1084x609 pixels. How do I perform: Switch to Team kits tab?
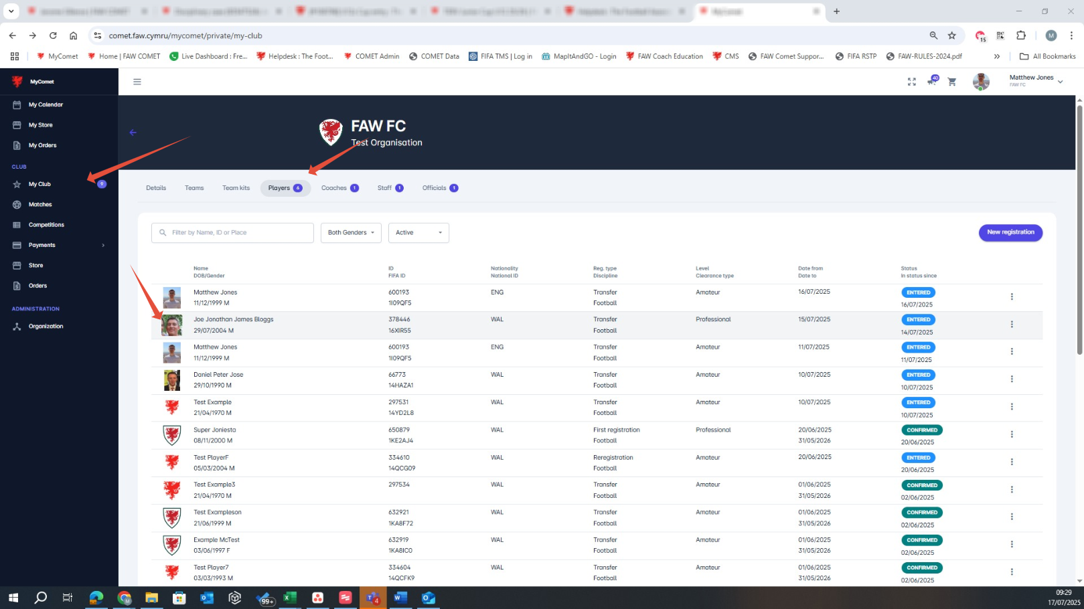pyautogui.click(x=236, y=188)
